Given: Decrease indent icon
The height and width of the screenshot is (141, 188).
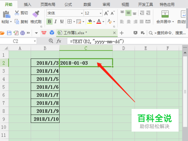Looking at the screenshot, I should (x=142, y=13).
